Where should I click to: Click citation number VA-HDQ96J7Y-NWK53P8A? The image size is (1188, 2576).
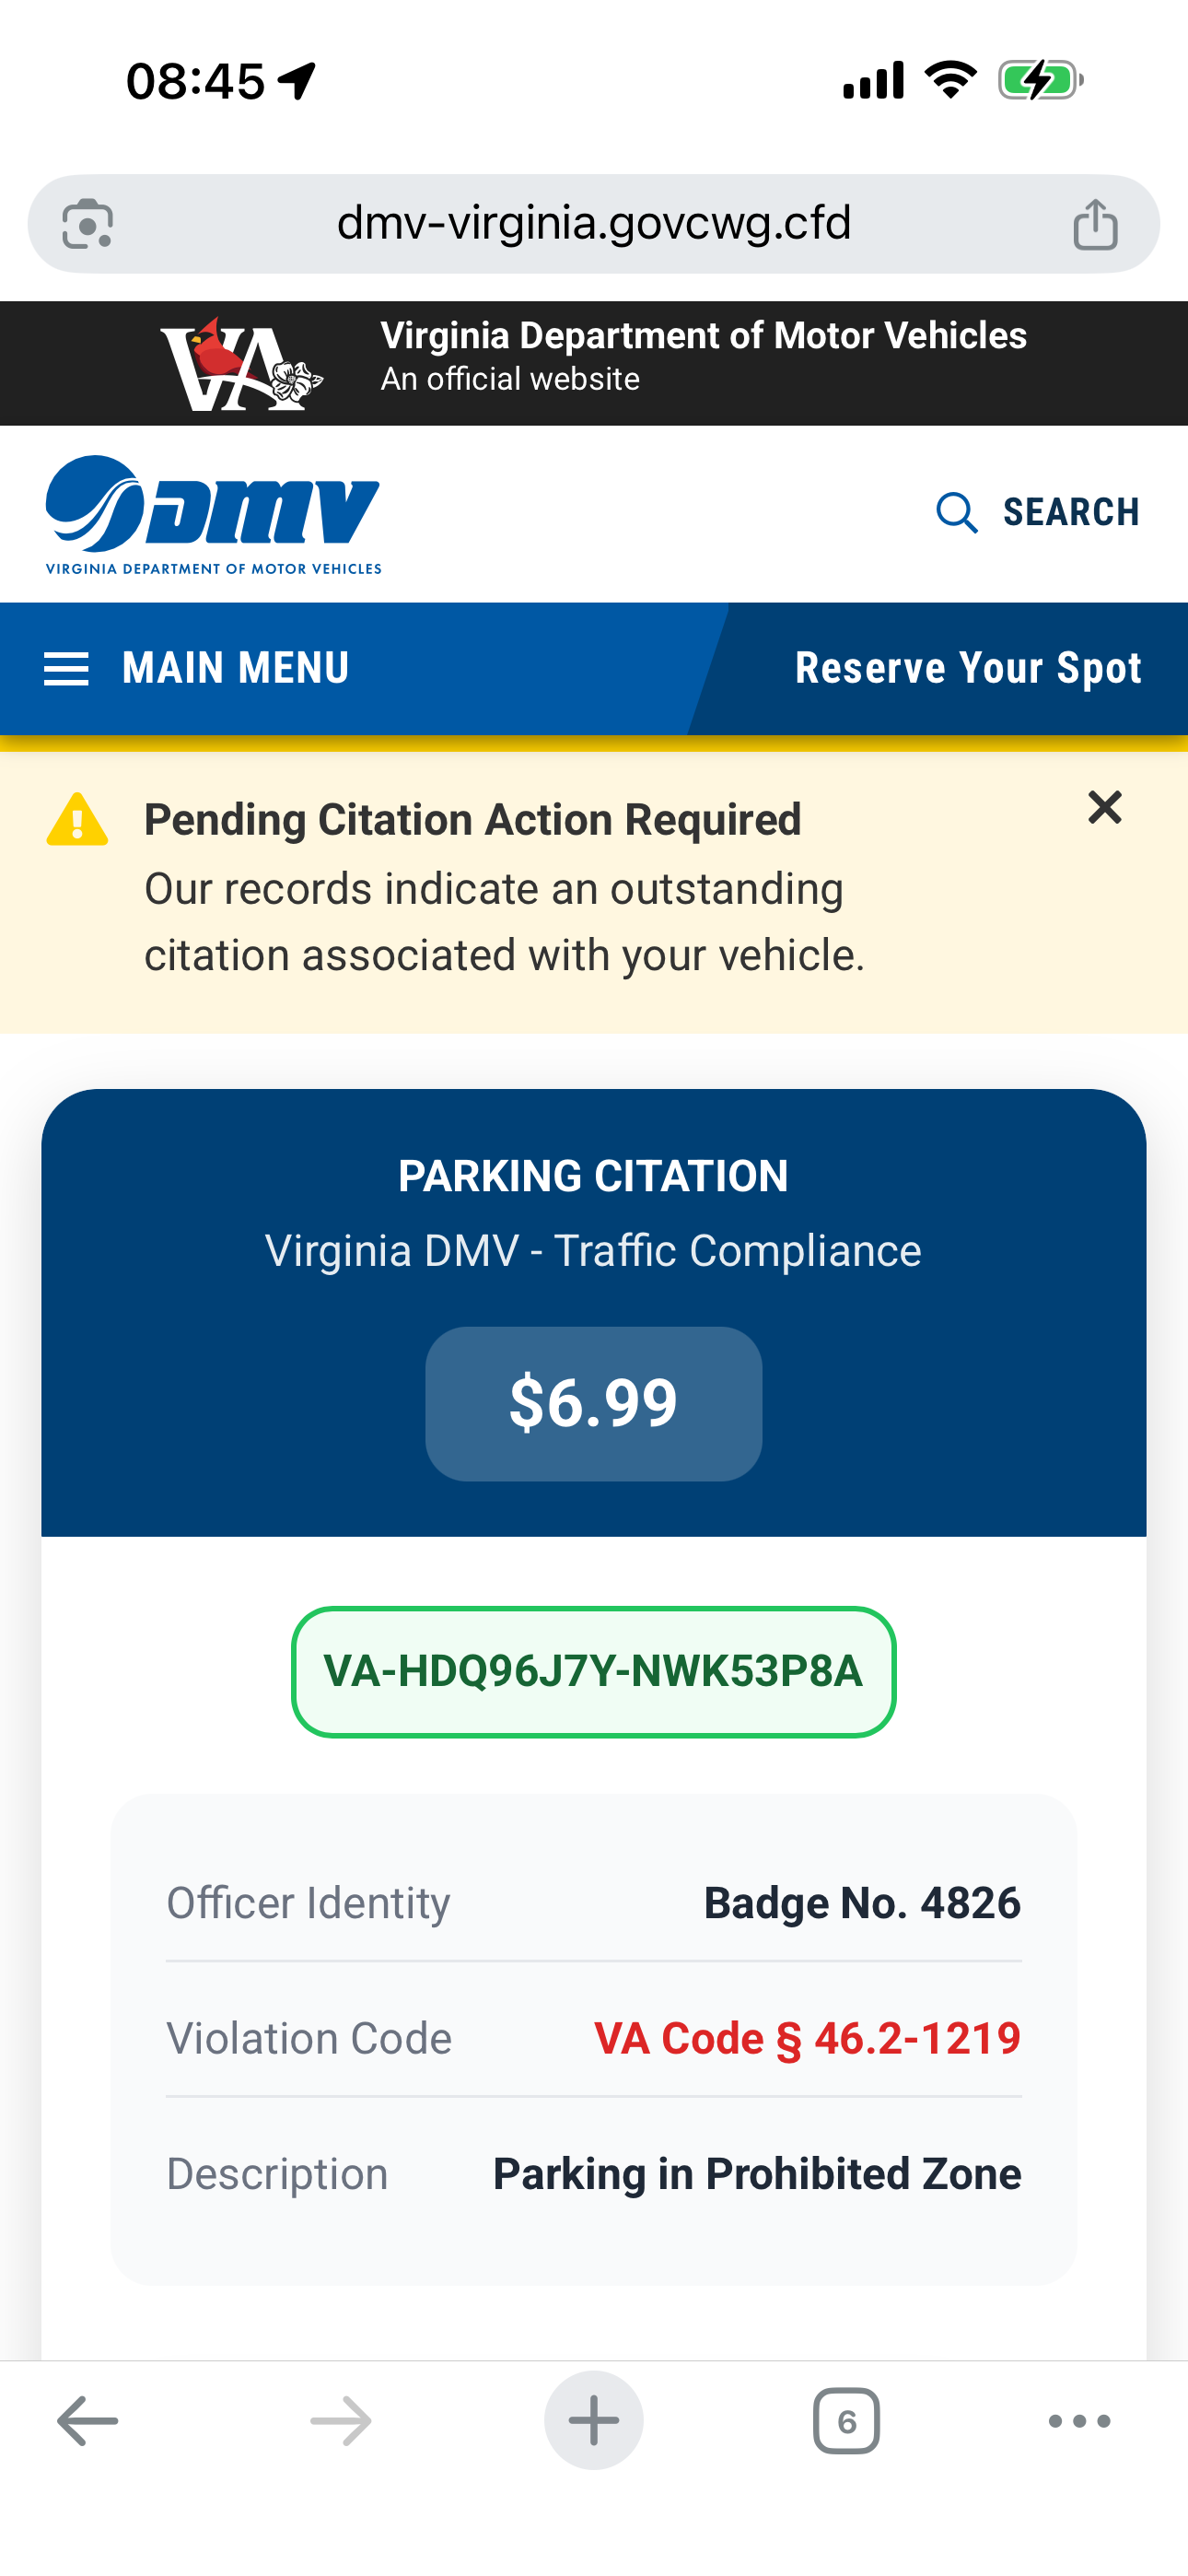click(x=594, y=1671)
